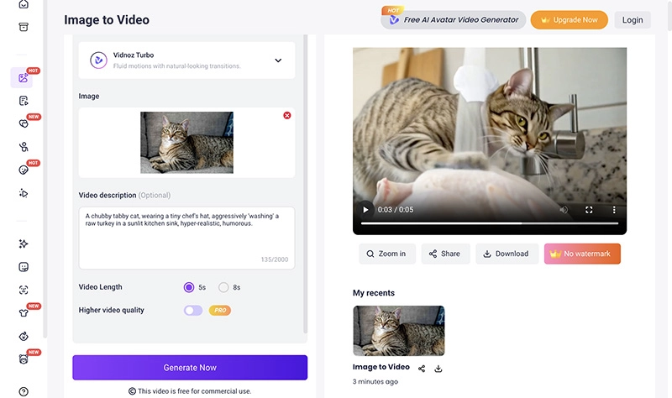Click the download icon under My recents
The image size is (672, 398).
point(438,369)
